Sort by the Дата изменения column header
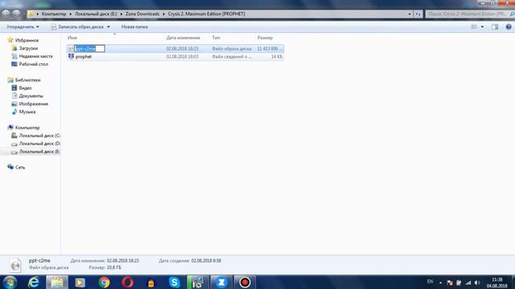This screenshot has height=289, width=515. click(x=183, y=38)
